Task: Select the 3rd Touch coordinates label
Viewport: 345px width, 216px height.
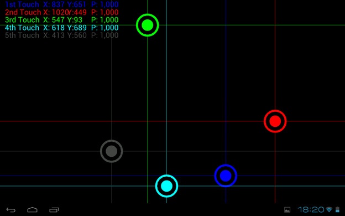Action: point(62,20)
